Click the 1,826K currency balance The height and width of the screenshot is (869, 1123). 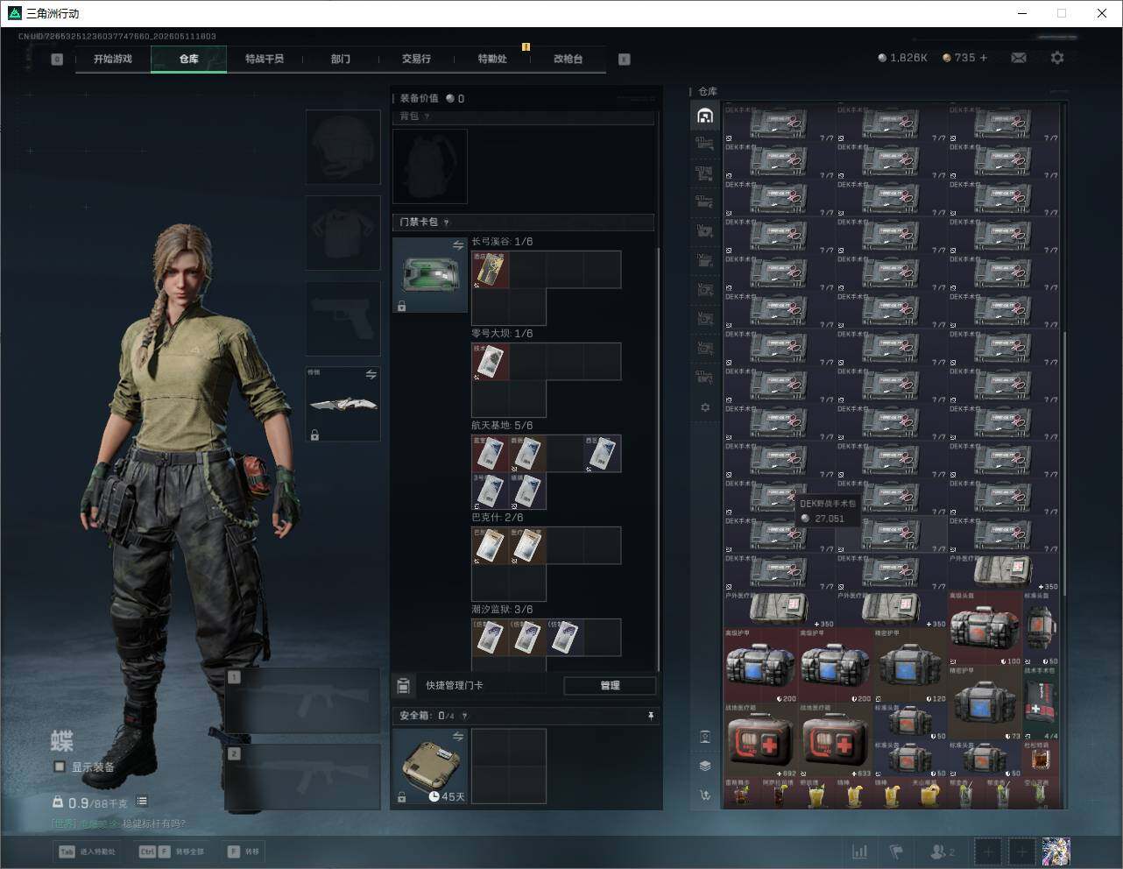[x=902, y=58]
